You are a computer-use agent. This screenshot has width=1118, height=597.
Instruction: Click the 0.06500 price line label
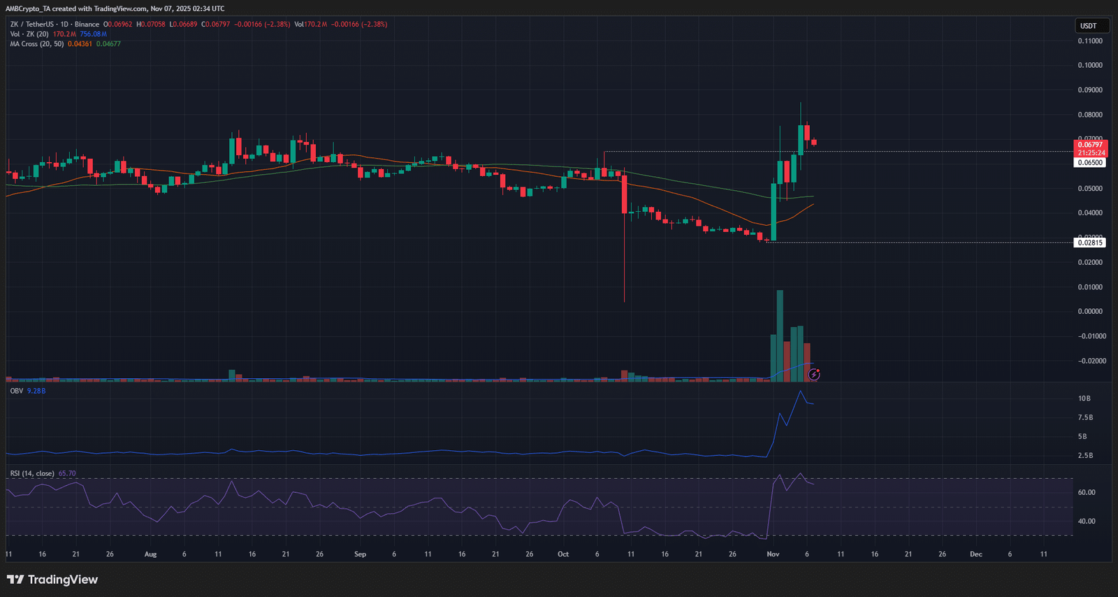click(x=1090, y=163)
